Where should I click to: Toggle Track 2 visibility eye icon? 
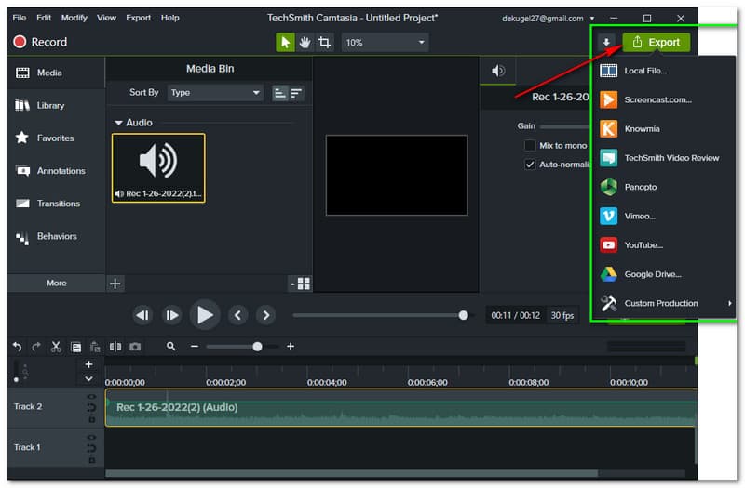pos(91,397)
